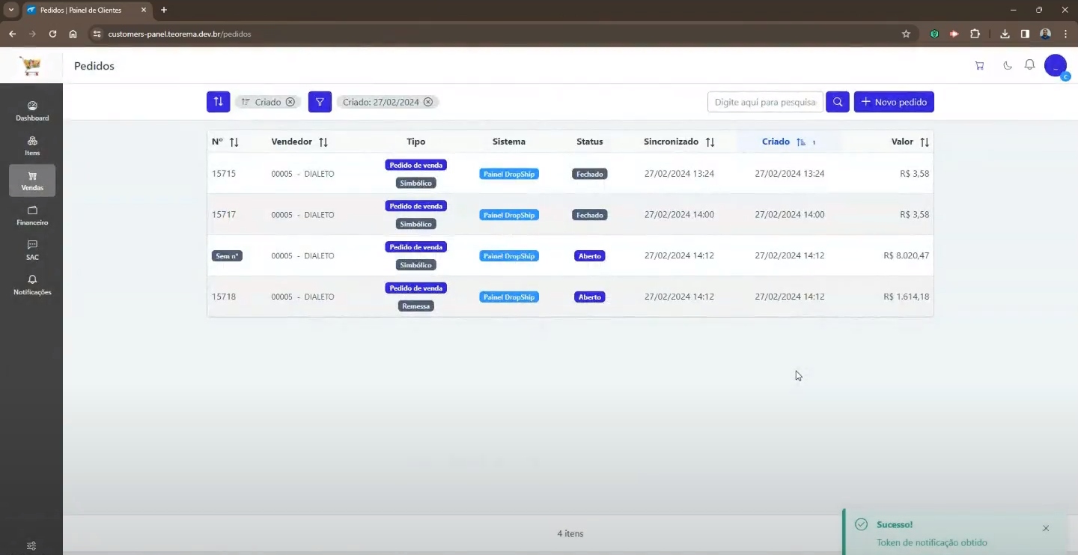Open Notificações in the sidebar
1078x555 pixels.
pos(32,285)
